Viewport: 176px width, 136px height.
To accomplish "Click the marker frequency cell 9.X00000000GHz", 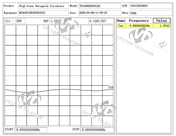I will (139, 26).
